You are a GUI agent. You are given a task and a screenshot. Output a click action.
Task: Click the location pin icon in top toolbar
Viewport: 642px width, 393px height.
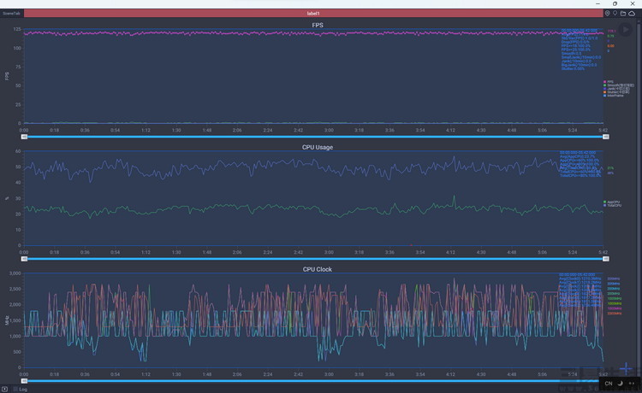pyautogui.click(x=607, y=14)
